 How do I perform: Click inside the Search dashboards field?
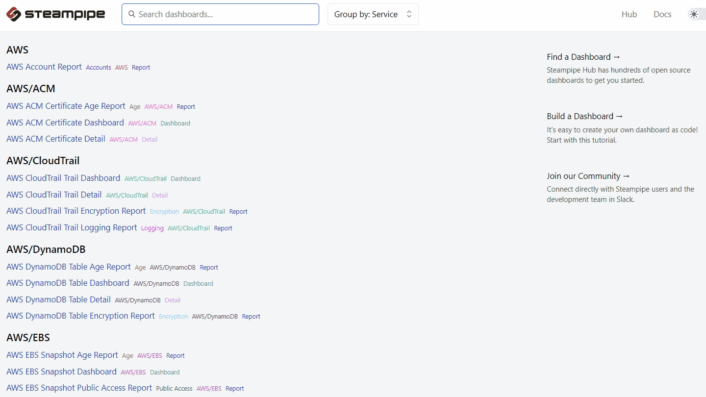click(x=221, y=14)
